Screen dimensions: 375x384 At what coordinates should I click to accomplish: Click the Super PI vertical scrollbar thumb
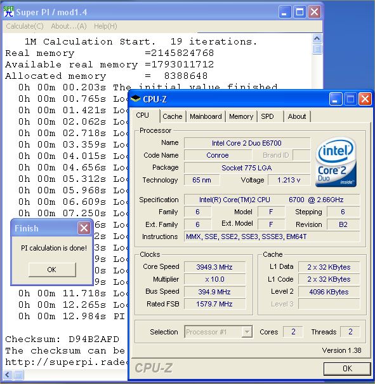(317, 49)
